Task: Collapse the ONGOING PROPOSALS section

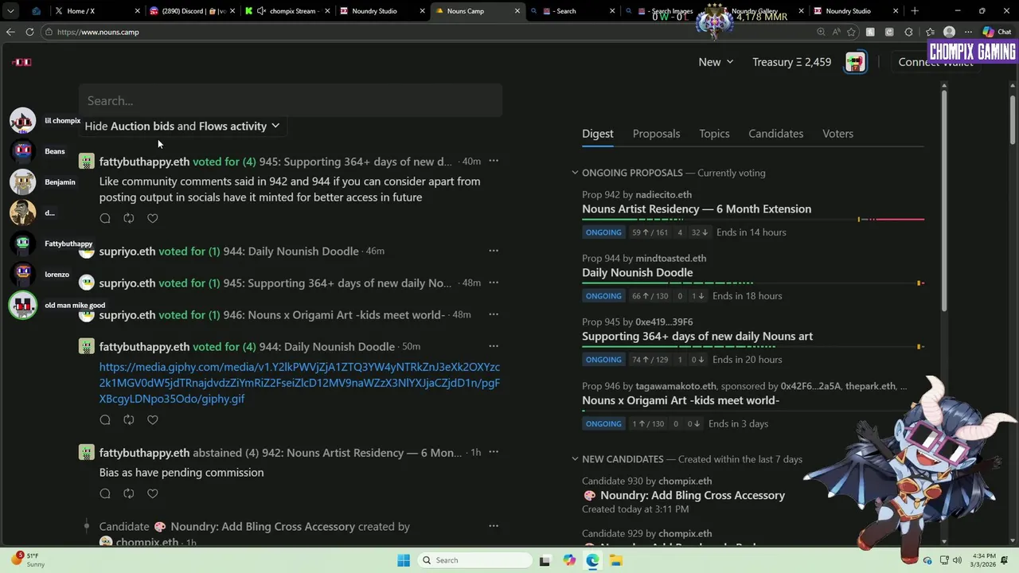Action: click(575, 173)
